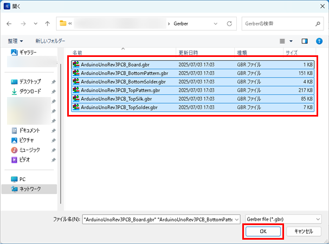Viewport: 329px width, 244px height.
Task: Select ArduinoUnoRev3PCB_Board.gbr file
Action: click(192, 65)
